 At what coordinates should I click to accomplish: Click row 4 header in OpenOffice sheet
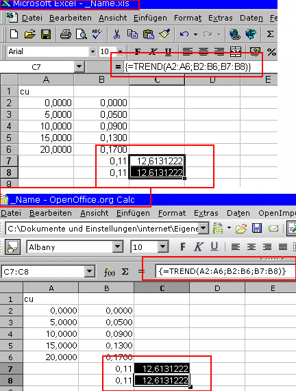coord(11,333)
